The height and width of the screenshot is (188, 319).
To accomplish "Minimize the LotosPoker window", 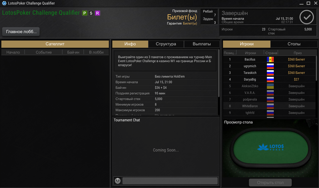I will [x=302, y=4].
